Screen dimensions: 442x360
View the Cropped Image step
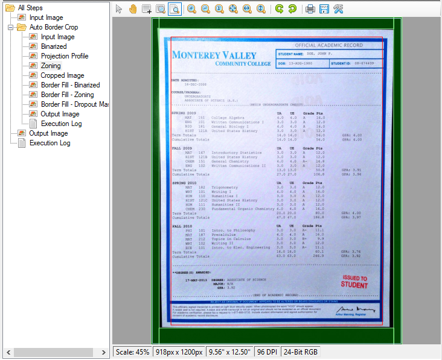tap(62, 75)
